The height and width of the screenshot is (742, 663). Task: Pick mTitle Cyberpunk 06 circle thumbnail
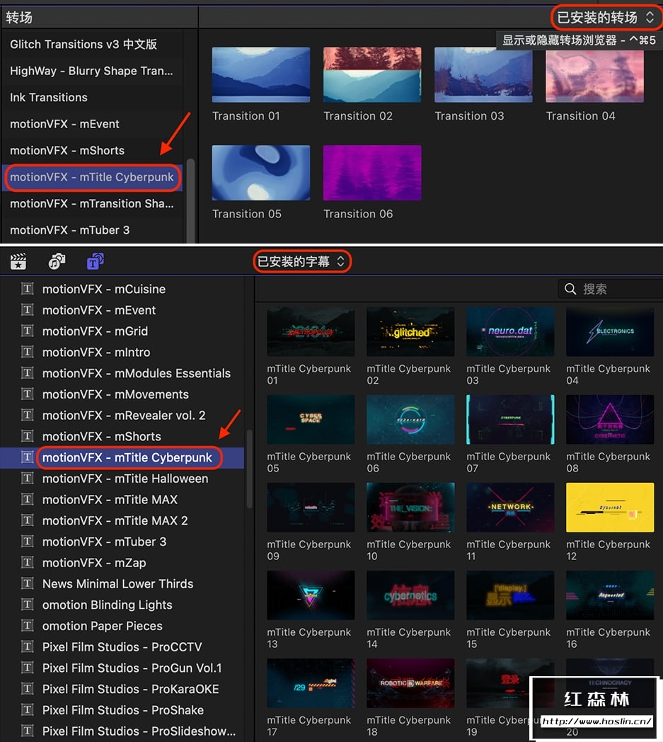pos(410,419)
